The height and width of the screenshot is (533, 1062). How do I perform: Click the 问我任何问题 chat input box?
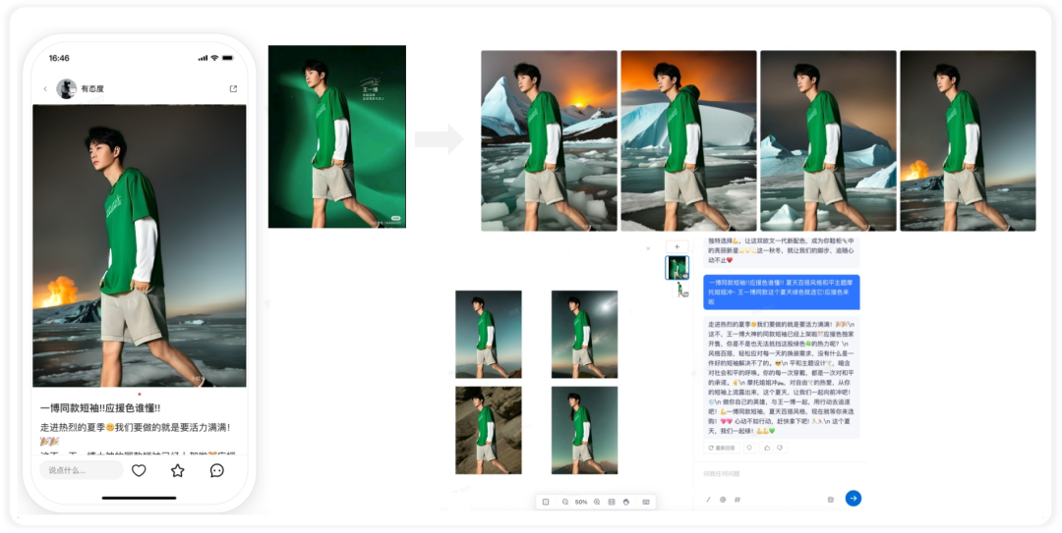pos(781,474)
